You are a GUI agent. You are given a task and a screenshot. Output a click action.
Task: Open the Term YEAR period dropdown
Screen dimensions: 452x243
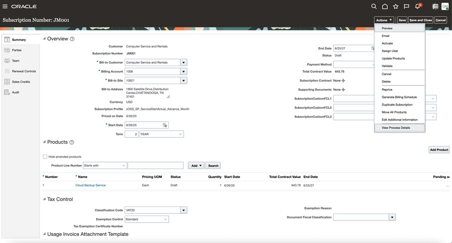click(161, 134)
